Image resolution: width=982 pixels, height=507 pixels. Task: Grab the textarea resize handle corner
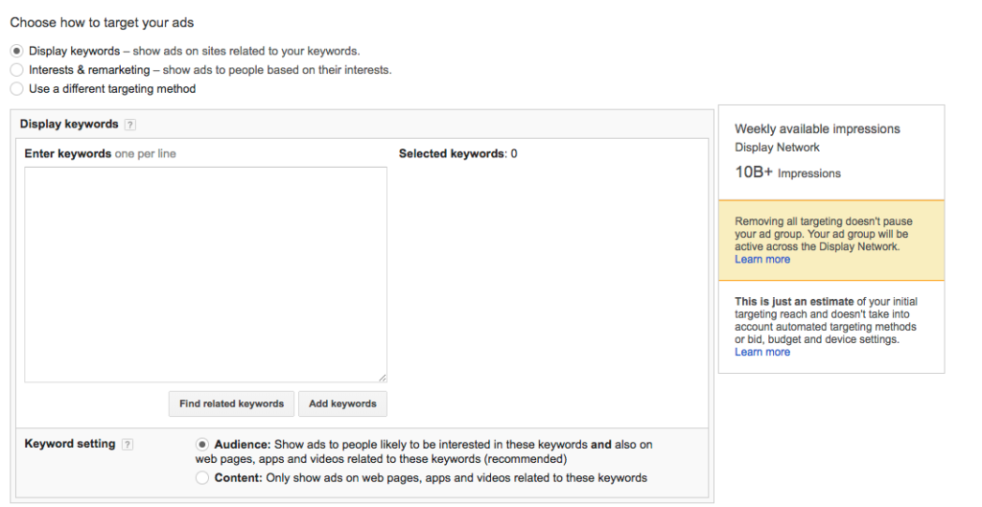382,378
